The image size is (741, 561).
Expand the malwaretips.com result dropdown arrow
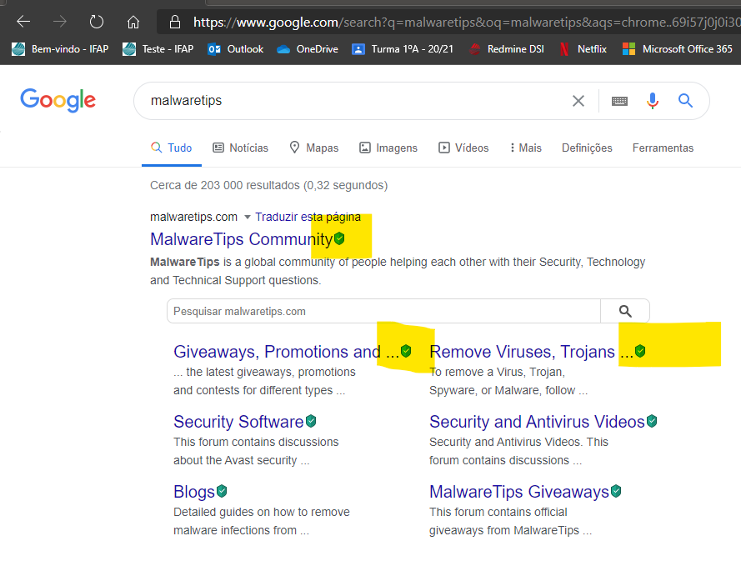(248, 218)
